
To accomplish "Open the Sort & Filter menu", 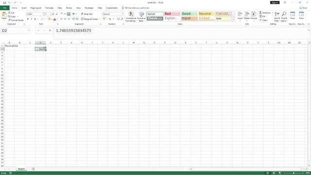I will [277, 17].
